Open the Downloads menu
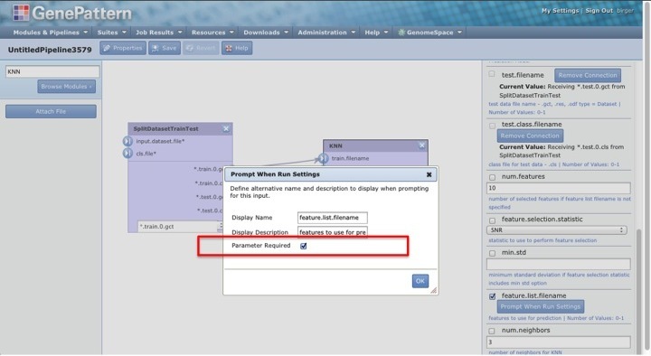Image resolution: width=651 pixels, height=356 pixels. (x=266, y=33)
